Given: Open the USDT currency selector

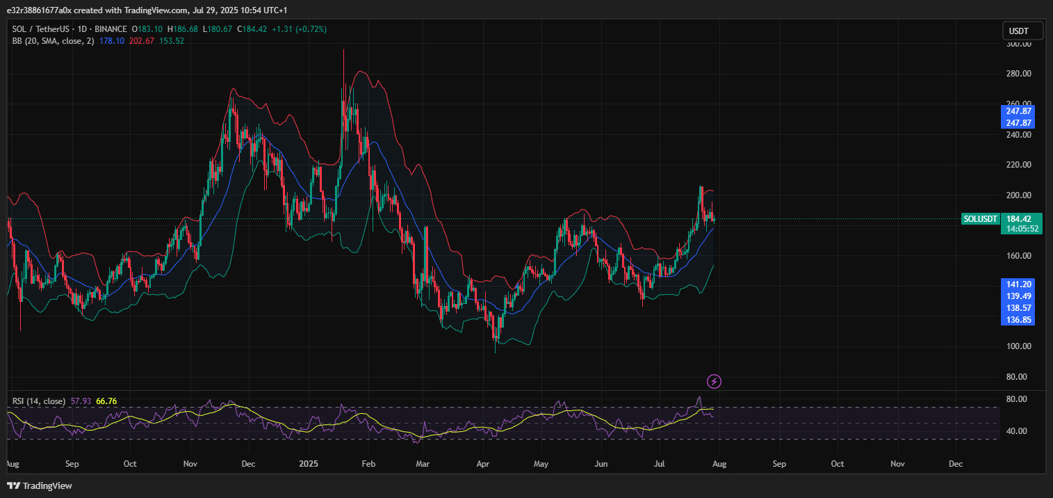Looking at the screenshot, I should [1023, 31].
